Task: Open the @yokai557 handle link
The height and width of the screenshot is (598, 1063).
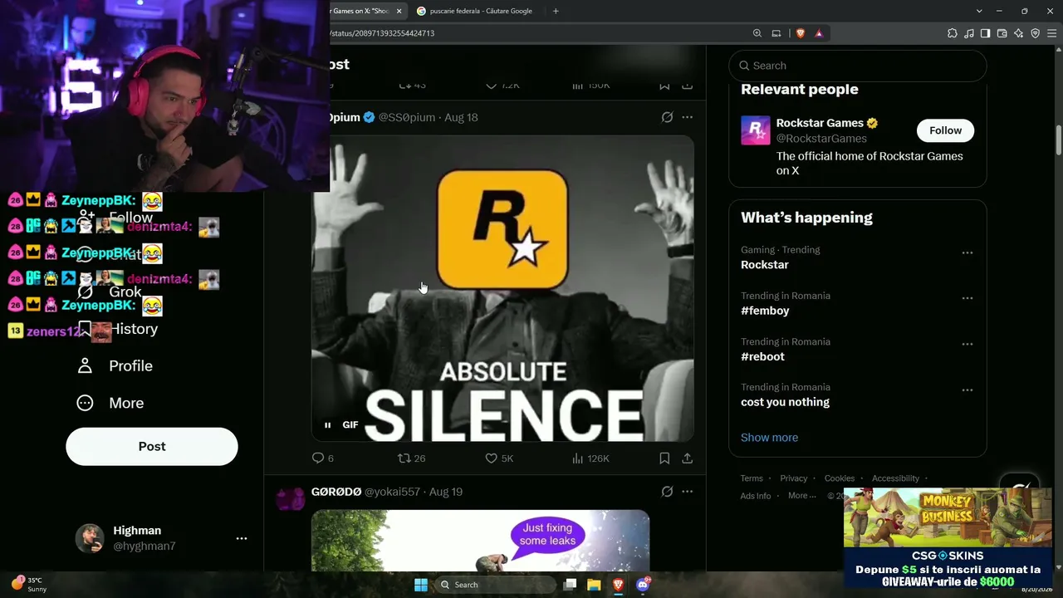Action: [x=392, y=492]
